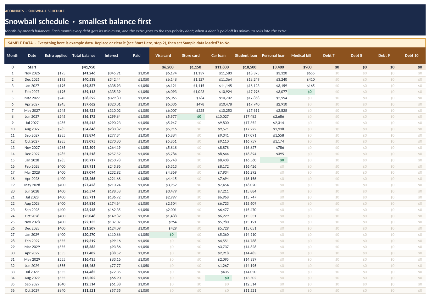Click the orange "SAMPLE DATA" notice banner
430x298 pixels.
[215, 43]
